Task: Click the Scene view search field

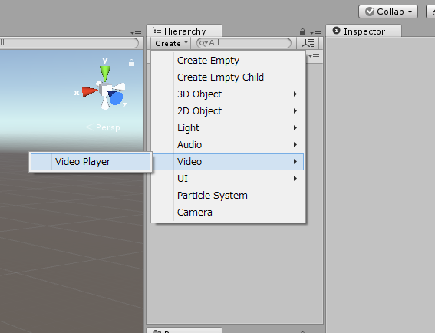Action: (x=69, y=43)
